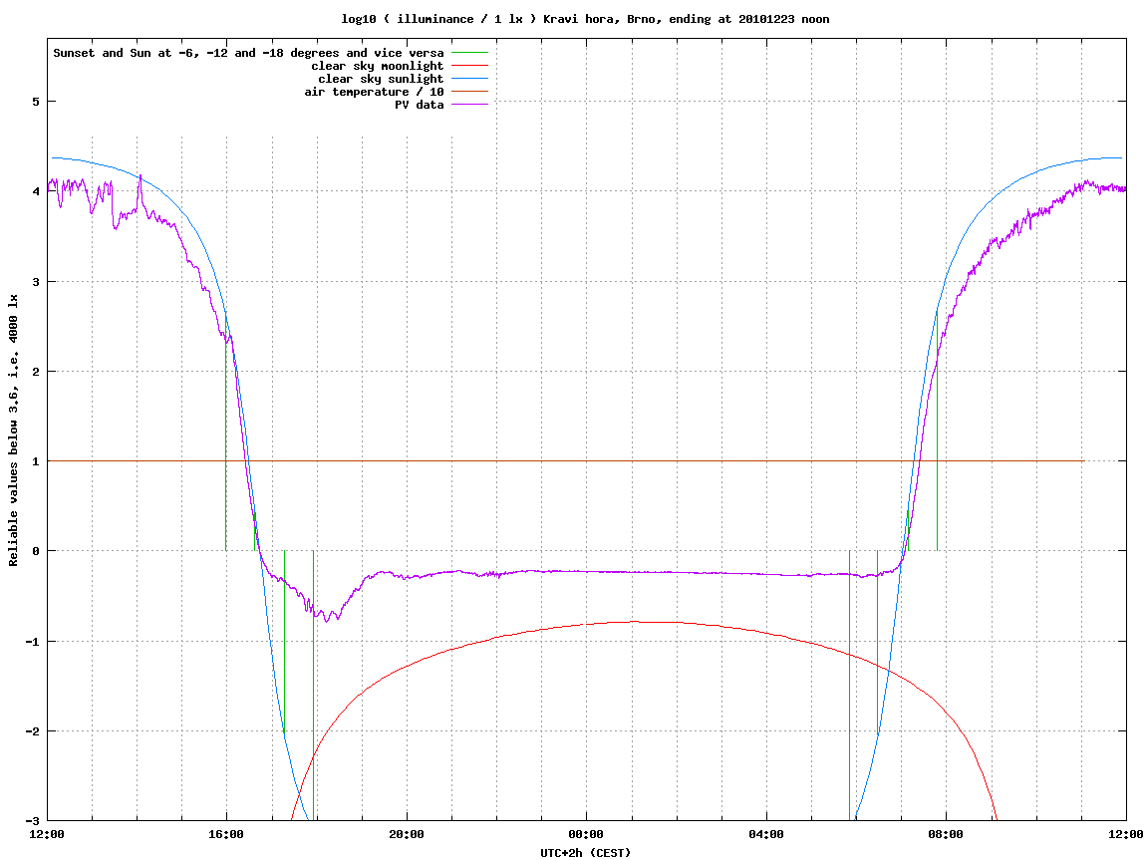Click the y-axis tick label -1
This screenshot has width=1147, height=860.
pos(33,642)
